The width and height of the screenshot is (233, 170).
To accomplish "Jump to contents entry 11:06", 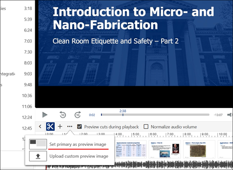I will click(x=27, y=106).
